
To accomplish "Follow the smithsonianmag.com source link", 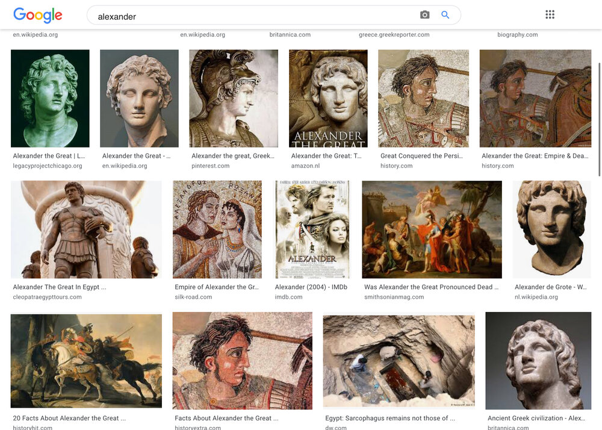I will point(394,297).
